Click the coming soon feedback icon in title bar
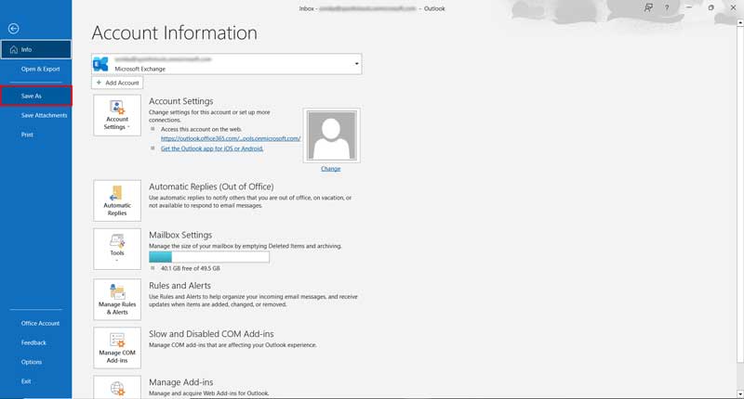The height and width of the screenshot is (399, 744). point(648,8)
